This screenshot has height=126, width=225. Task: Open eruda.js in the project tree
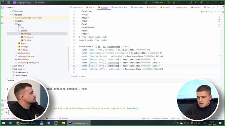(x=24, y=47)
